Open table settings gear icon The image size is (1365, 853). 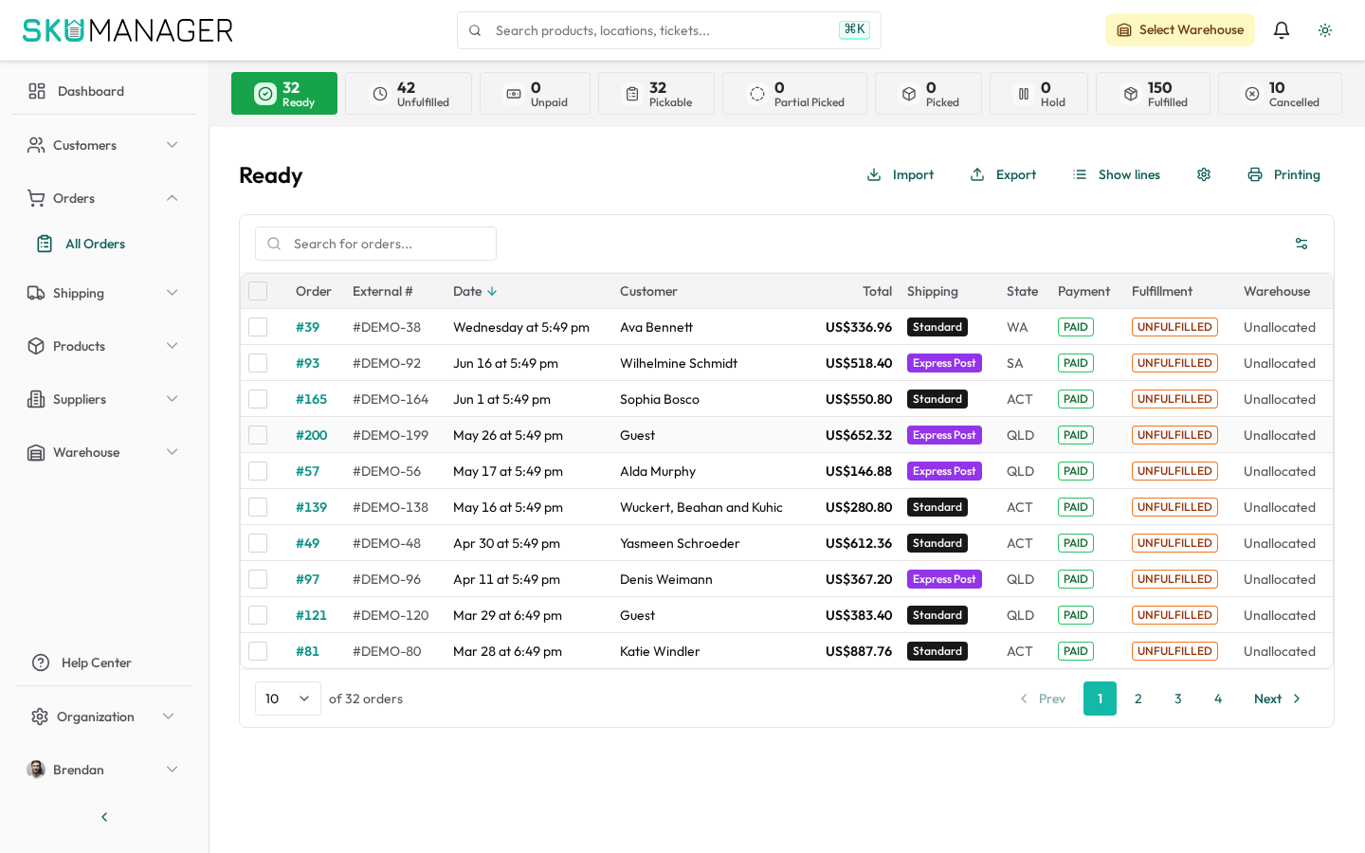click(1204, 174)
